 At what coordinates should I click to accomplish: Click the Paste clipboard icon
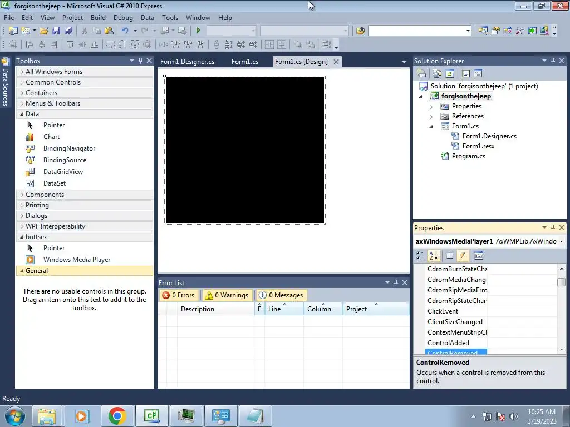[109, 31]
